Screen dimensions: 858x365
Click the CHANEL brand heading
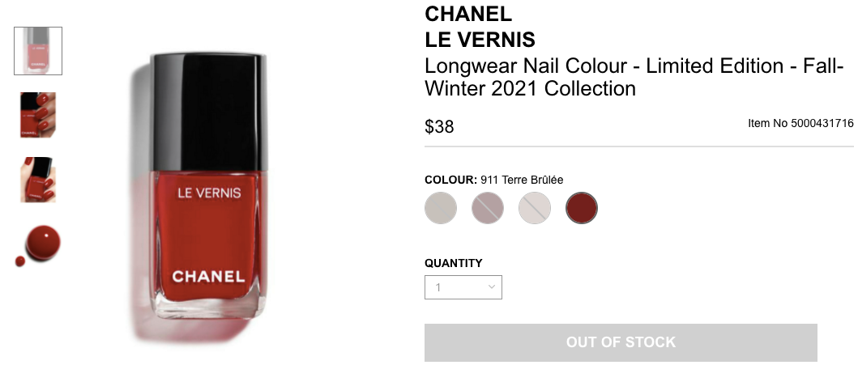coord(467,14)
